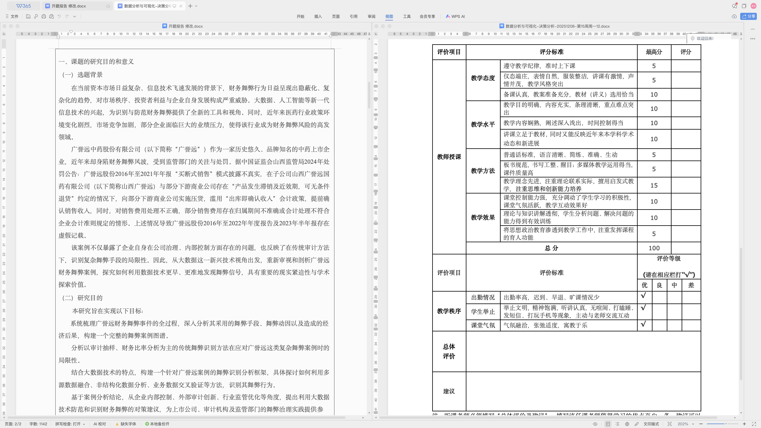Toggle page layout view in status bar

coord(608,424)
